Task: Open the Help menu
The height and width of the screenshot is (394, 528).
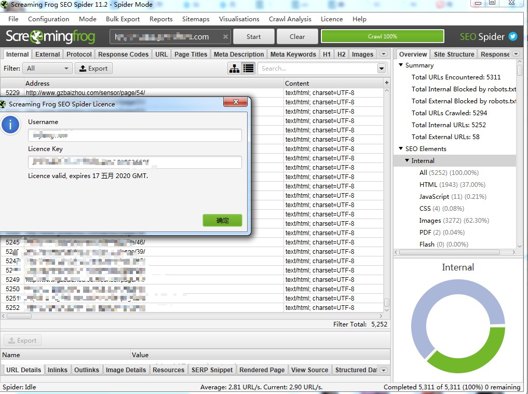Action: point(359,19)
